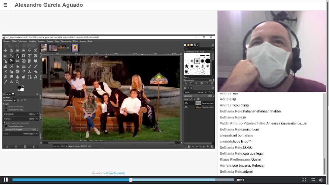Select the Color Picker eyedropper tool

click(5, 82)
